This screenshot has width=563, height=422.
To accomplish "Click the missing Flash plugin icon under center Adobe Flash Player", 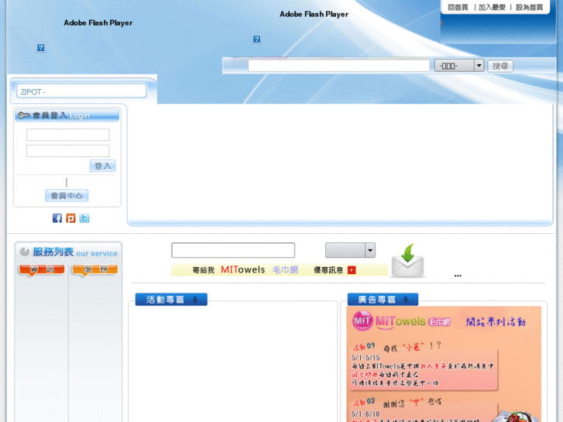I will (x=257, y=39).
